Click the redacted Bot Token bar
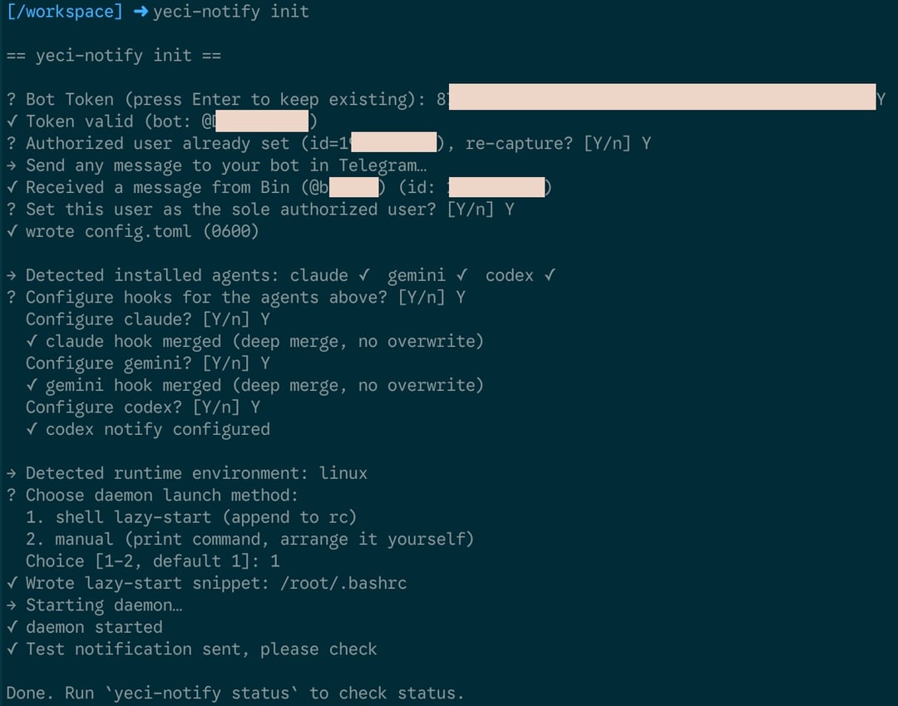Viewport: 898px width, 706px height. pos(662,96)
